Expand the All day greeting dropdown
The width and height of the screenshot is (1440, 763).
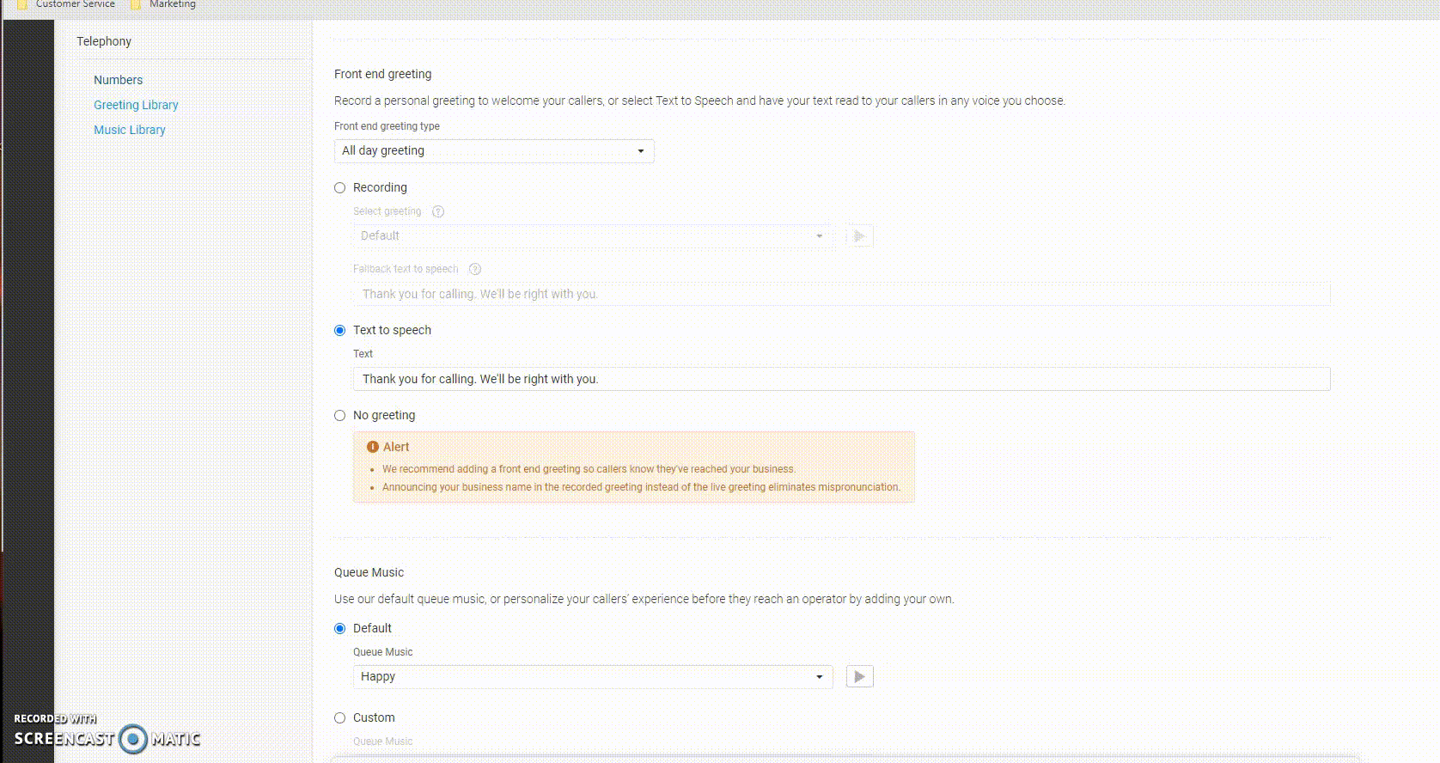coord(493,151)
